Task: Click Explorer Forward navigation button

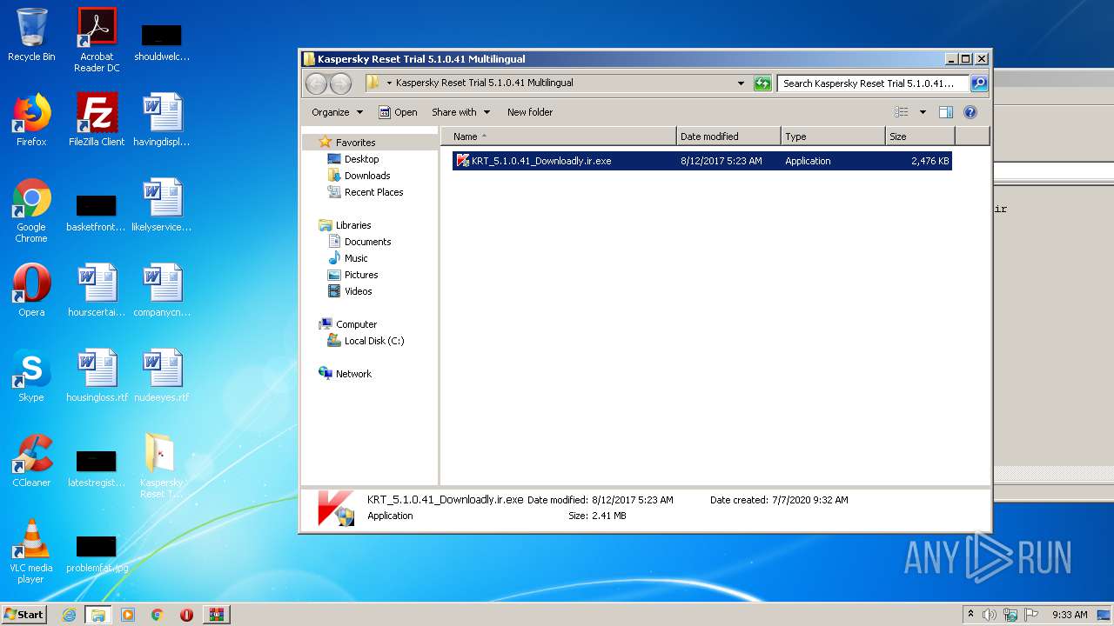Action: click(x=341, y=83)
